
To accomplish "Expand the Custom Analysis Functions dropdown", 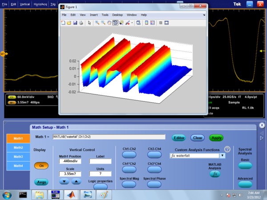I will (222, 156).
